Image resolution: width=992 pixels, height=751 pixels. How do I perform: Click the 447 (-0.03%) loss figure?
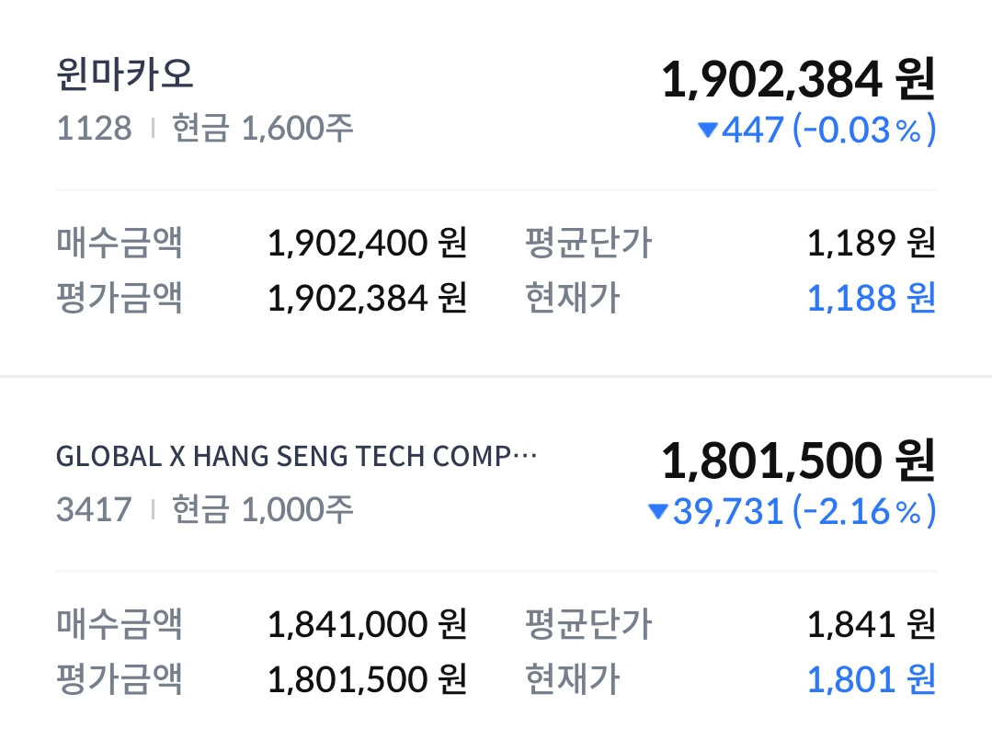[x=828, y=131]
